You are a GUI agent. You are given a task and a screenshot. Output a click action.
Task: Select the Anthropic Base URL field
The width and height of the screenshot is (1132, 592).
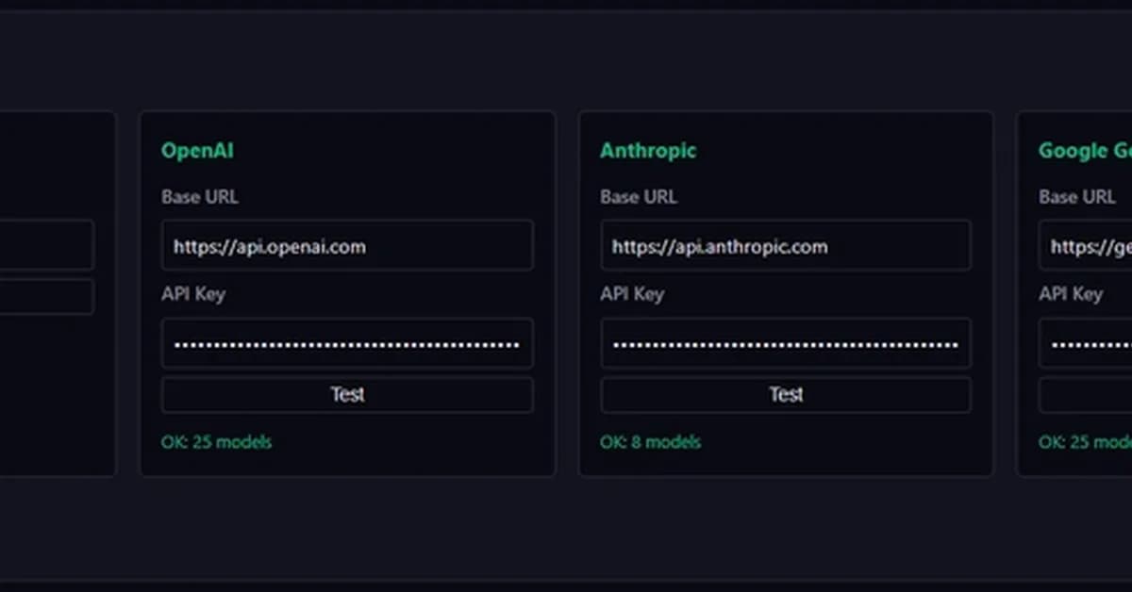(786, 245)
